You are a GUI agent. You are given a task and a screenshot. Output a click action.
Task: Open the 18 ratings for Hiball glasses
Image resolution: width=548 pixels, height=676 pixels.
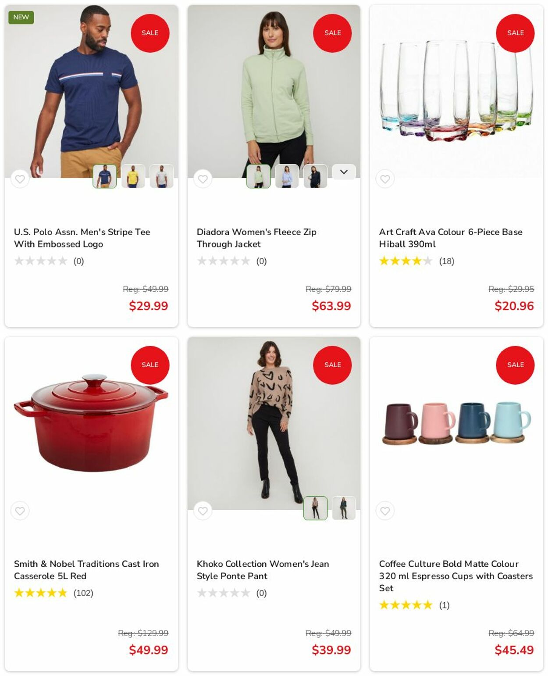click(446, 261)
